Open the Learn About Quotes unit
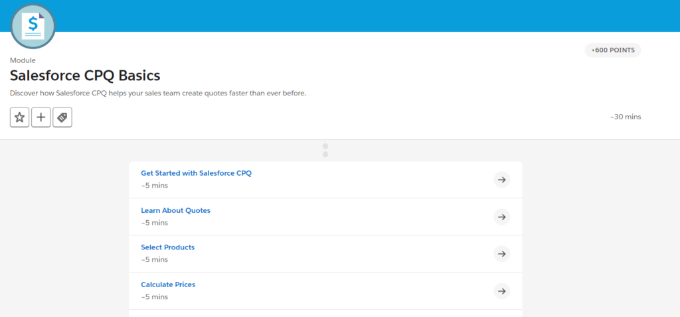The image size is (680, 317). 175,210
